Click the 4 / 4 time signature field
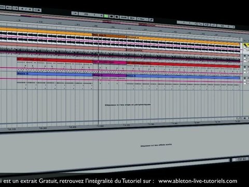This screenshot has width=249, height=187. 25,9
